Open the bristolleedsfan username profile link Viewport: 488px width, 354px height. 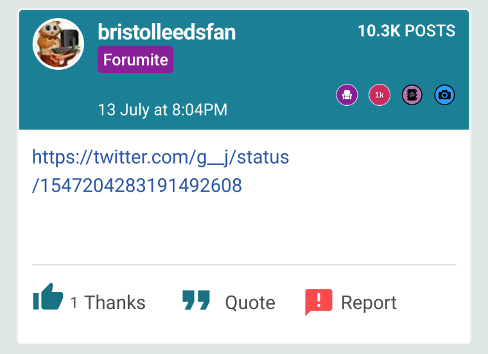coord(167,31)
